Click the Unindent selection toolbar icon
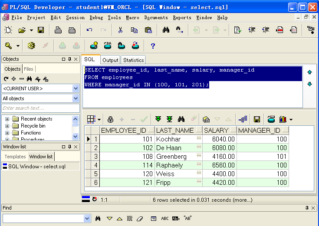This screenshot has width=319, height=226. pyautogui.click(x=266, y=30)
